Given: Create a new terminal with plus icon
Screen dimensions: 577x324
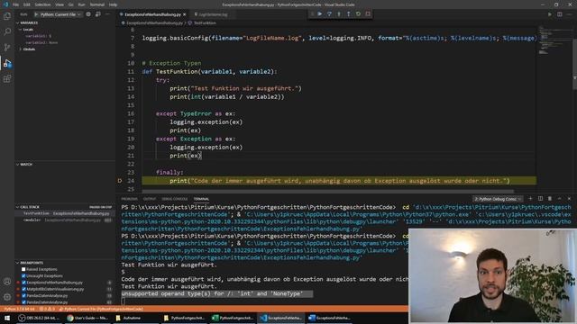Looking at the screenshot, I should pos(531,199).
